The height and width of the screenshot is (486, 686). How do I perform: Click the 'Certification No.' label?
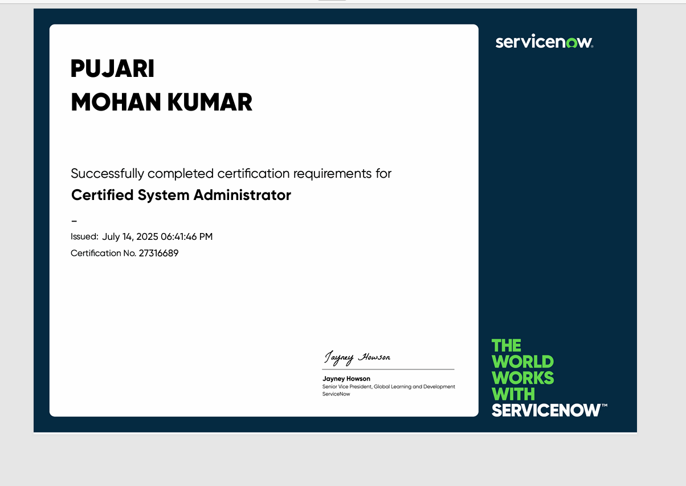coord(103,253)
